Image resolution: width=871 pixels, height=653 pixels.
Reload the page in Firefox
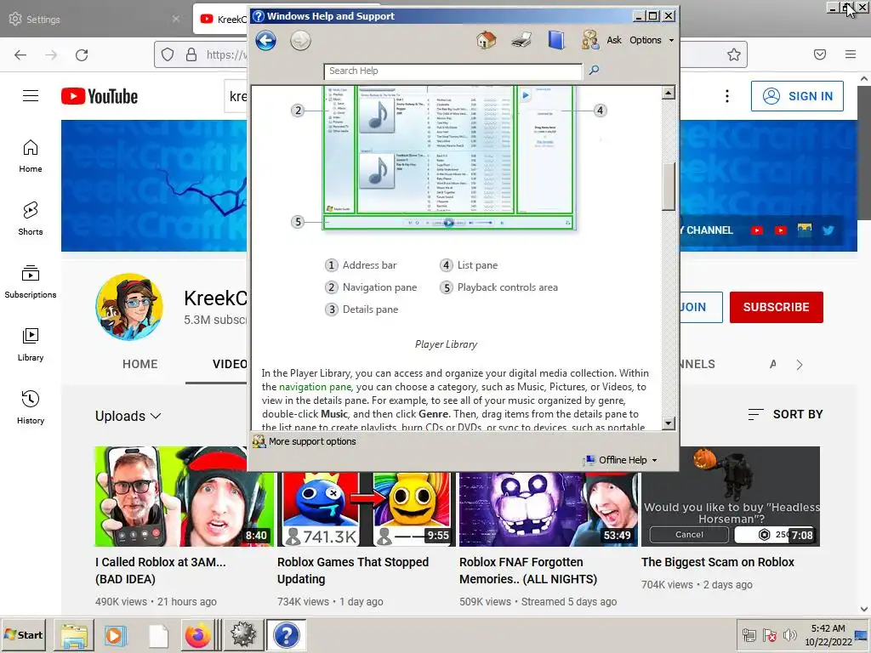pyautogui.click(x=82, y=54)
